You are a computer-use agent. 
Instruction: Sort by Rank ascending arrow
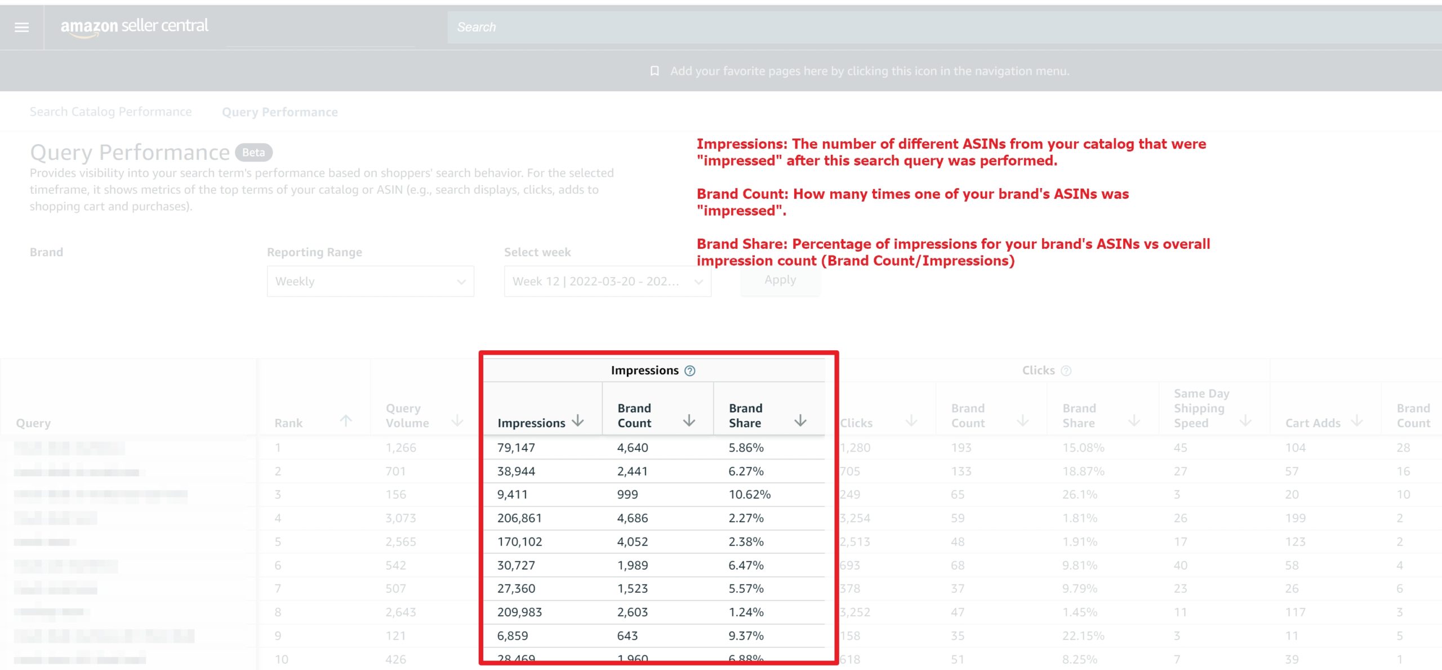tap(346, 421)
